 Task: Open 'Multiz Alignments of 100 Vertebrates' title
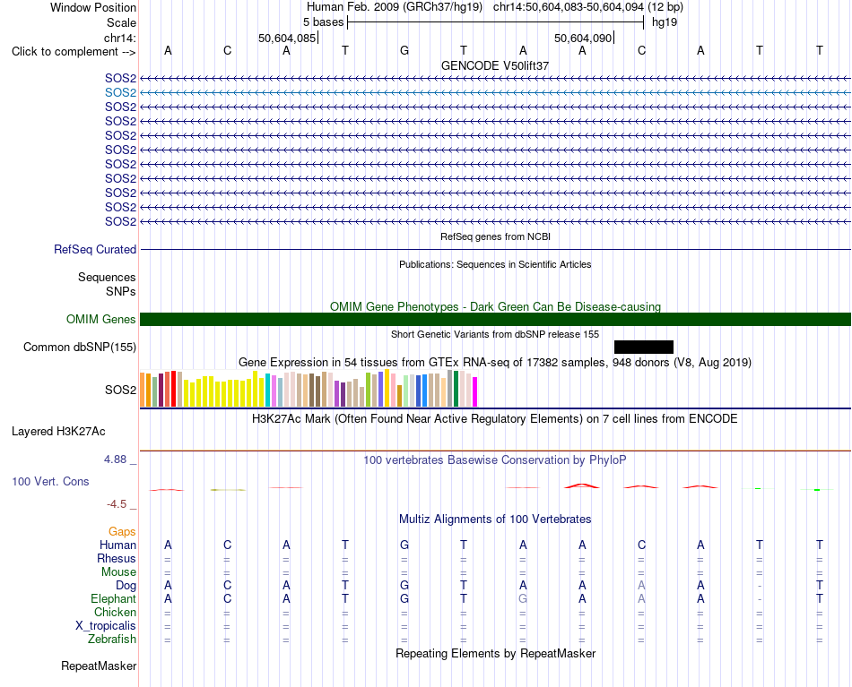[x=495, y=519]
